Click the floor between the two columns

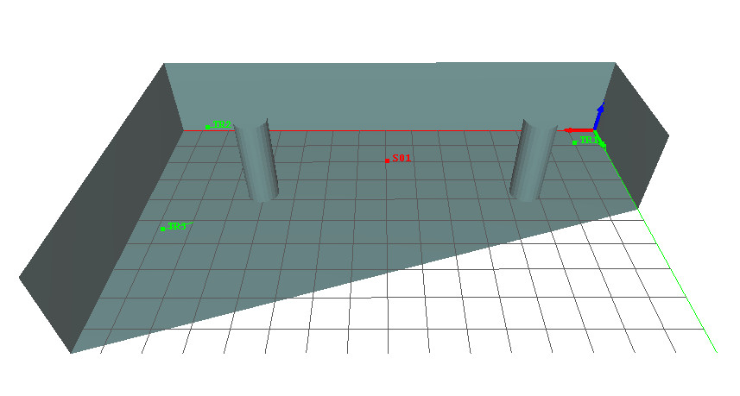(x=389, y=198)
